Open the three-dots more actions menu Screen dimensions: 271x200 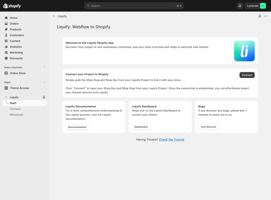266,16
